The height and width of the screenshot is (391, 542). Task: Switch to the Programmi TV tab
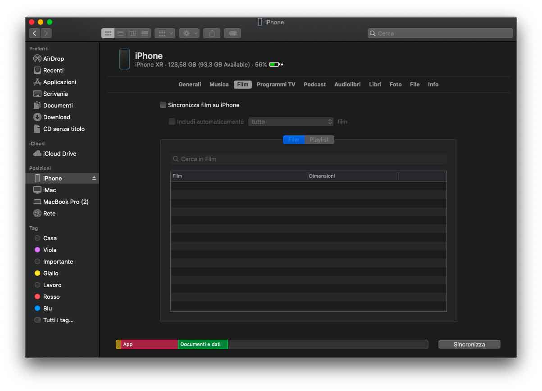click(x=276, y=85)
